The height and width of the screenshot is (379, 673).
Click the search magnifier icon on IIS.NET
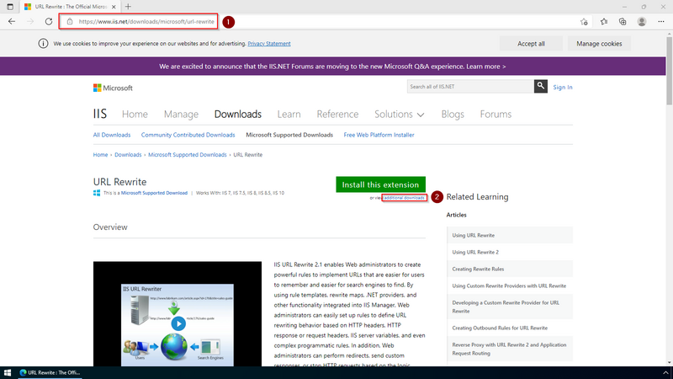[x=540, y=87]
